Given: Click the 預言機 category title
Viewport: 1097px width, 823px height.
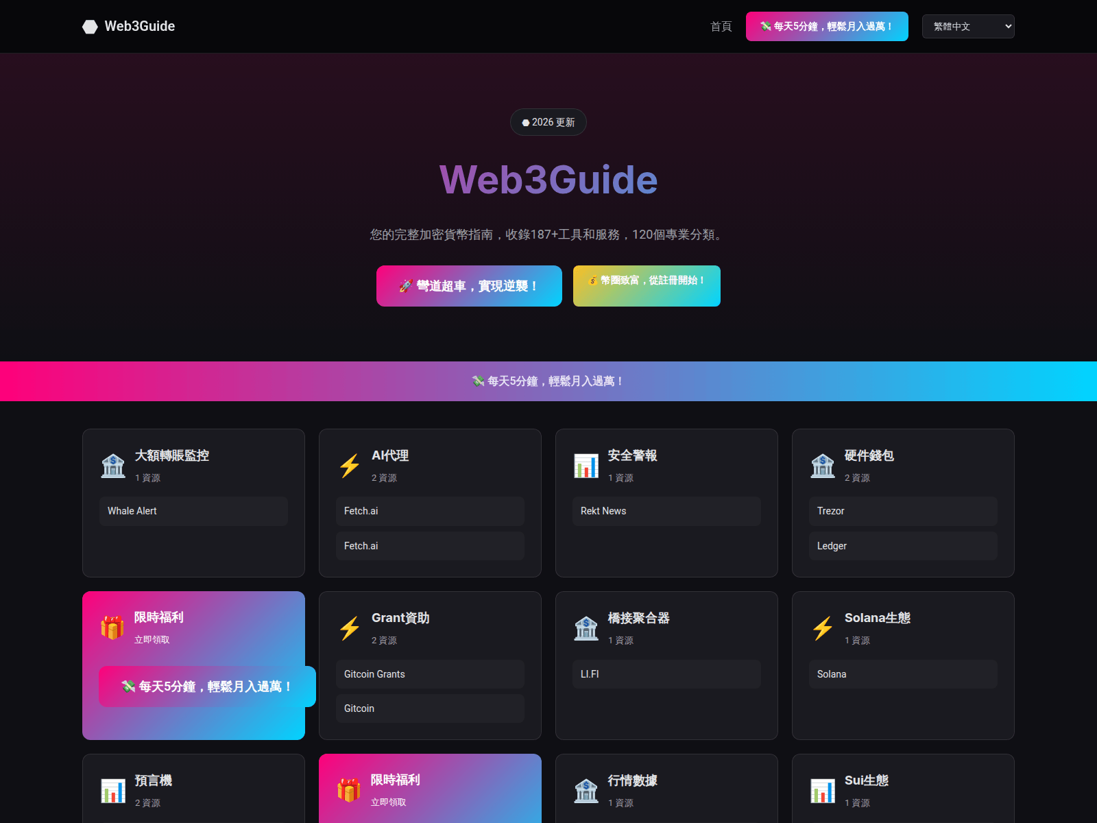Looking at the screenshot, I should [154, 780].
